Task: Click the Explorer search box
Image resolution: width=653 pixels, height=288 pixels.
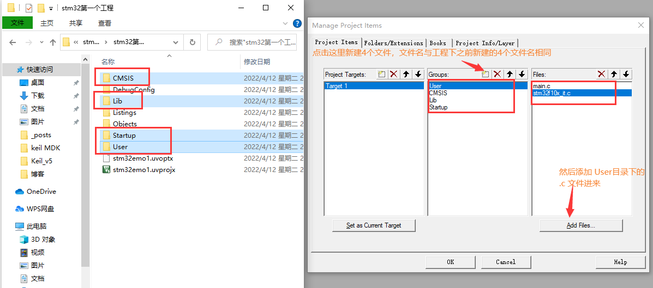Action: pyautogui.click(x=256, y=42)
